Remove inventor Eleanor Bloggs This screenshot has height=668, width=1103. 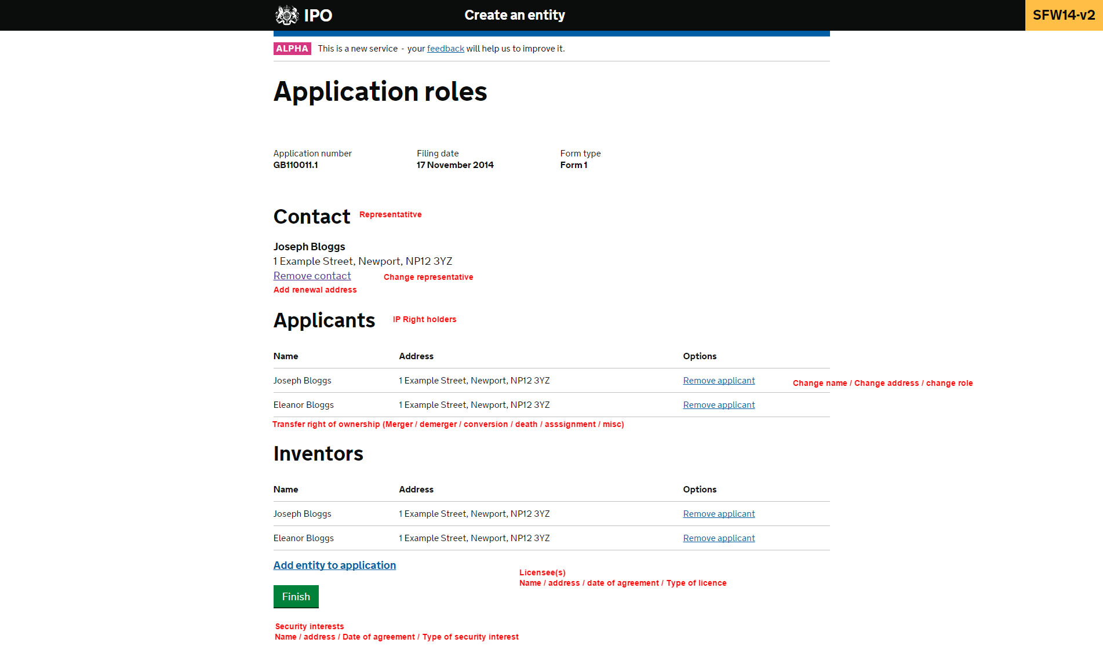click(719, 538)
